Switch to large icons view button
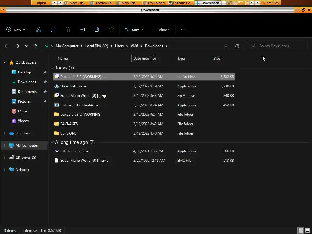The height and width of the screenshot is (234, 312). click(x=307, y=231)
